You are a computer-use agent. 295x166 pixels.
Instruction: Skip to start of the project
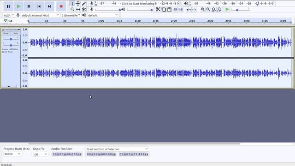39,6
